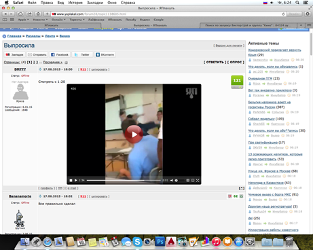Viewport: 313px width, 250px height.
Task: Open Торренты bookmarks dropdown
Action: 77,20
